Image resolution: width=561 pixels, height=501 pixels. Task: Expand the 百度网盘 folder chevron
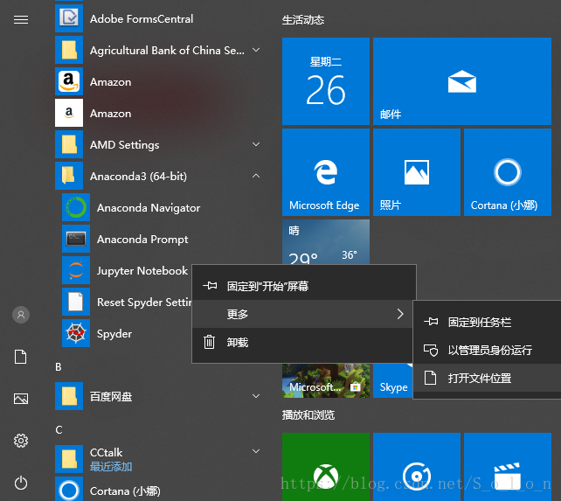256,396
